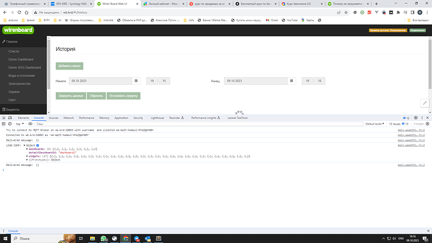The image size is (432, 243).
Task: Open the end date calendar picker
Action: (292, 81)
